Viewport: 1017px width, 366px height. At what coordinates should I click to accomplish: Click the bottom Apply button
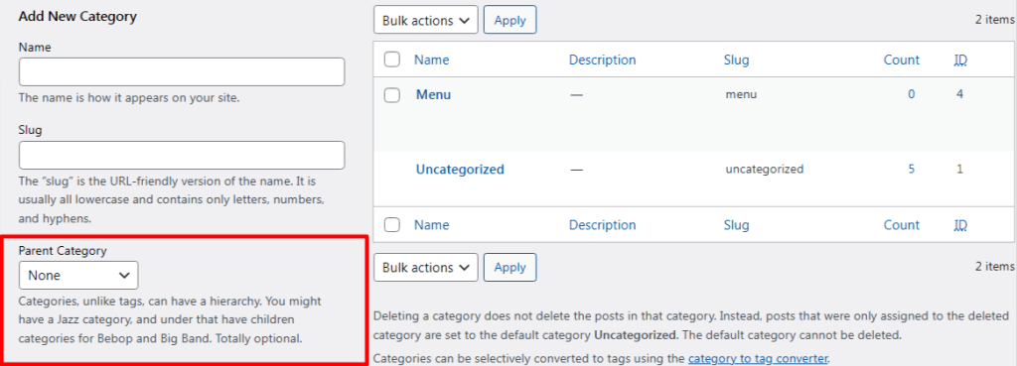(x=509, y=268)
